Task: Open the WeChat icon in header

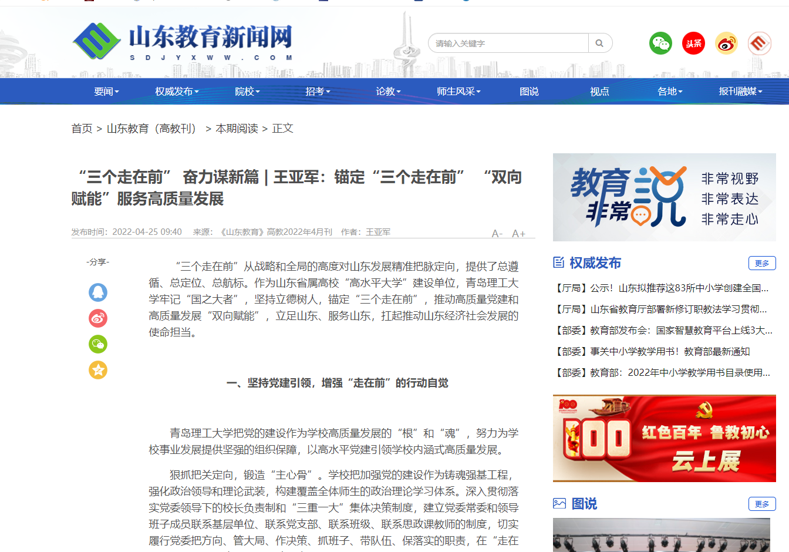Action: 660,43
